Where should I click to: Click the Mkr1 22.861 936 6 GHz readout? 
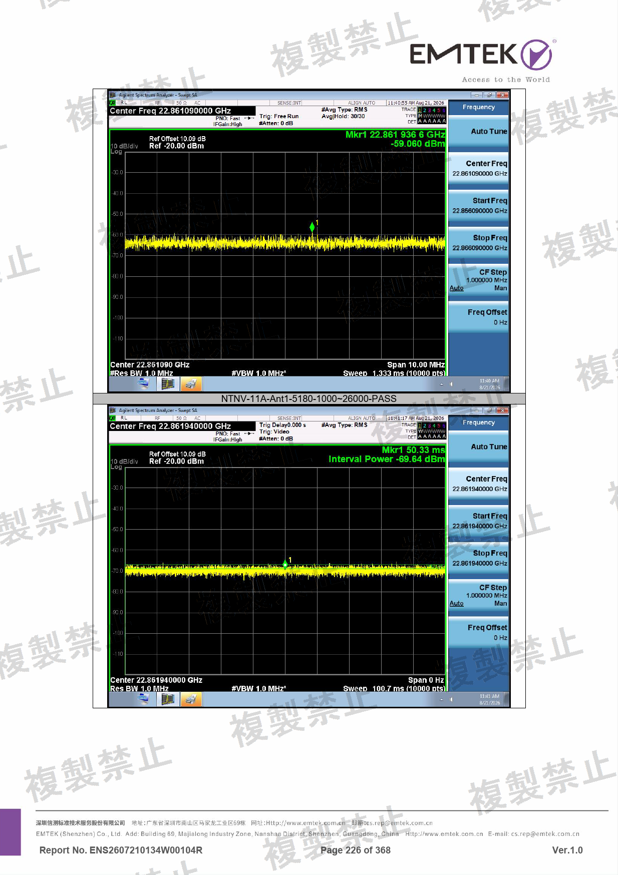coord(395,134)
